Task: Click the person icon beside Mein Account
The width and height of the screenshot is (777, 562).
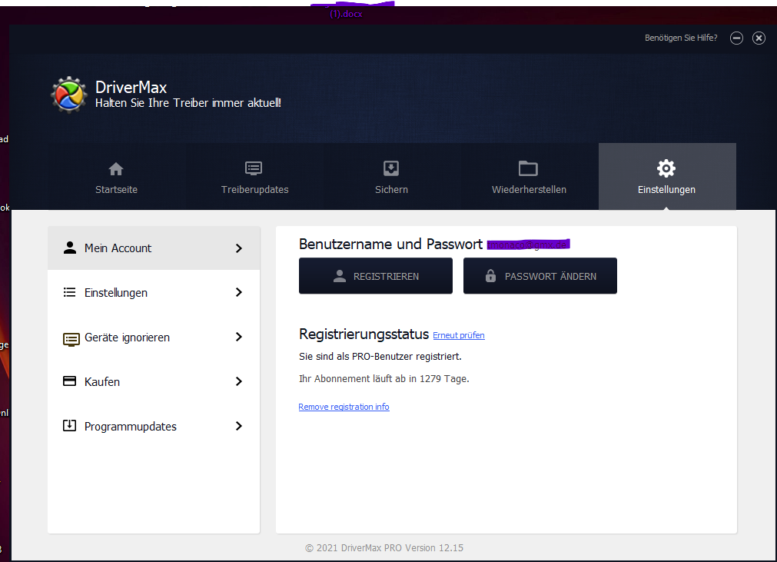Action: 70,248
